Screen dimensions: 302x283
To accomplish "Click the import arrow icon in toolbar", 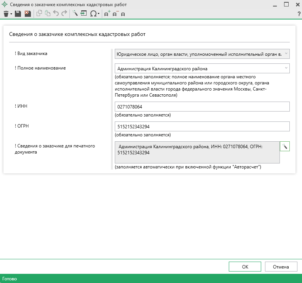I will coord(84,14).
